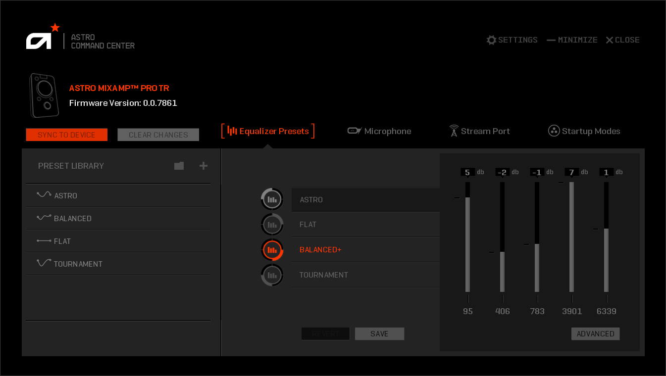Select FLAT in the Preset Library
Viewport: 666px width, 376px height.
click(x=118, y=241)
